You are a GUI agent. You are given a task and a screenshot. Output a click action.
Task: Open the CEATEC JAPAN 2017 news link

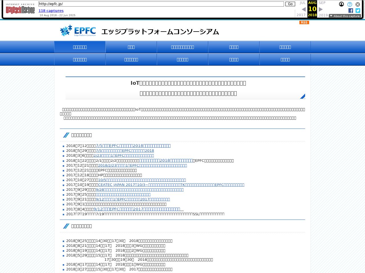coord(171,185)
